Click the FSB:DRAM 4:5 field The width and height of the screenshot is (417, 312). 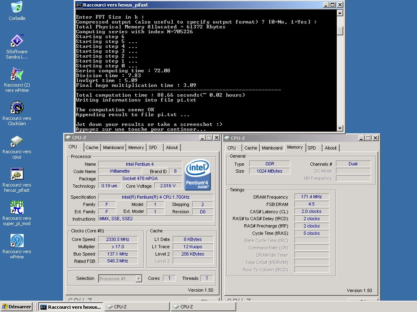coord(312,204)
